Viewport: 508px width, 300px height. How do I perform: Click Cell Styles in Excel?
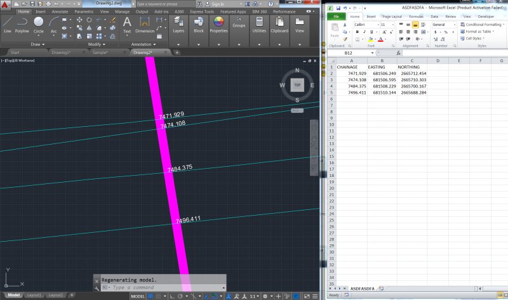pos(472,39)
